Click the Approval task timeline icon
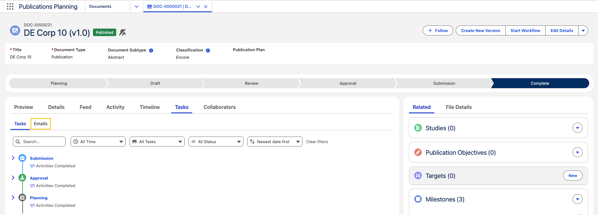Screen dimensions: 598x215 click(22, 178)
